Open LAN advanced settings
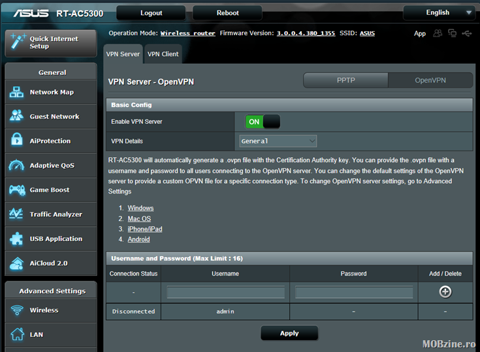The image size is (480, 352). [x=51, y=334]
